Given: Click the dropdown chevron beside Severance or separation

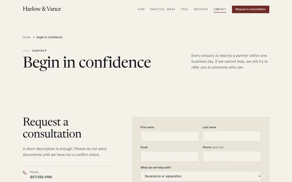Looking at the screenshot, I should (259, 176).
